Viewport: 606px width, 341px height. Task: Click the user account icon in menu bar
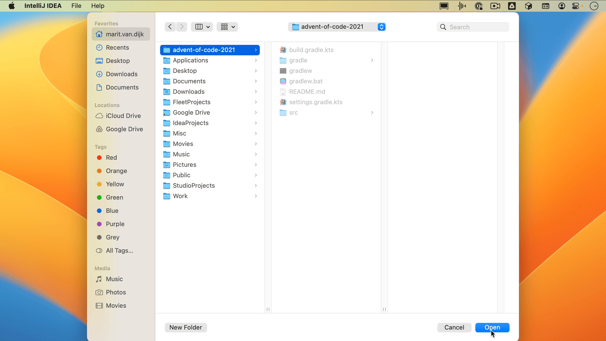click(x=561, y=6)
